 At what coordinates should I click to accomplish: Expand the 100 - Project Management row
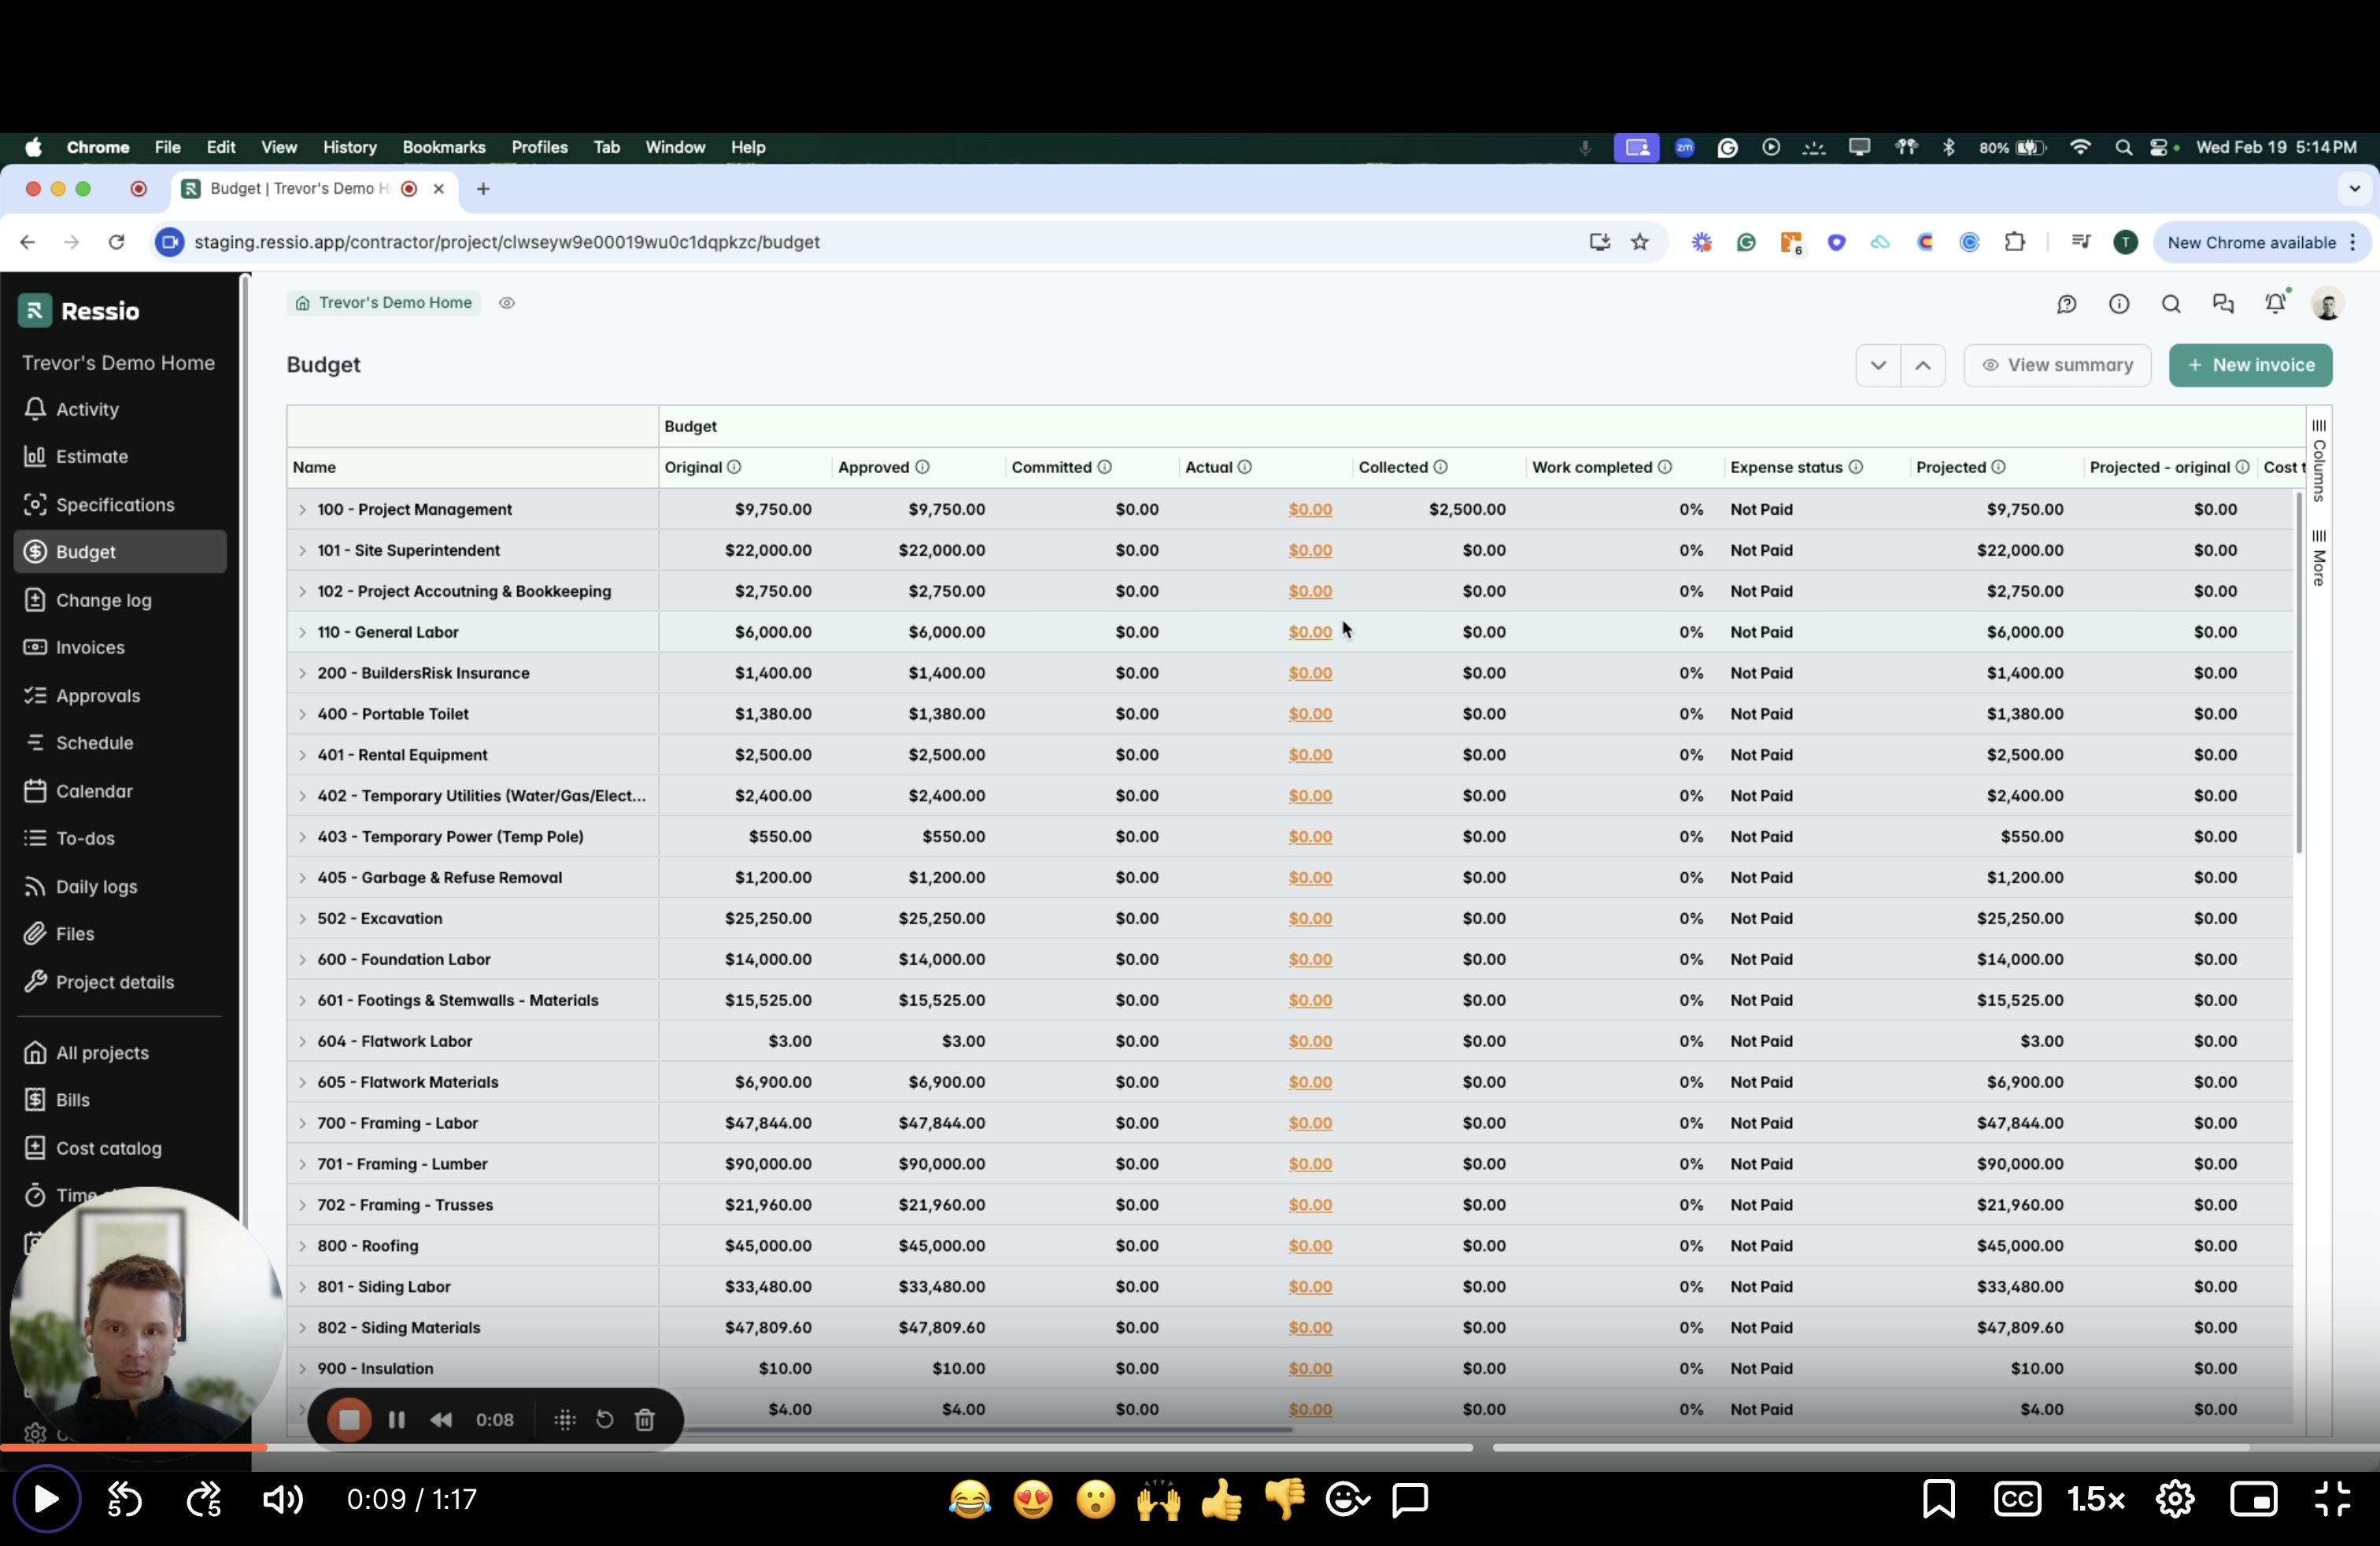click(x=302, y=510)
